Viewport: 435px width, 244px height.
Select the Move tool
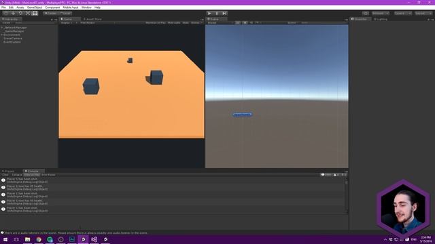(13, 14)
